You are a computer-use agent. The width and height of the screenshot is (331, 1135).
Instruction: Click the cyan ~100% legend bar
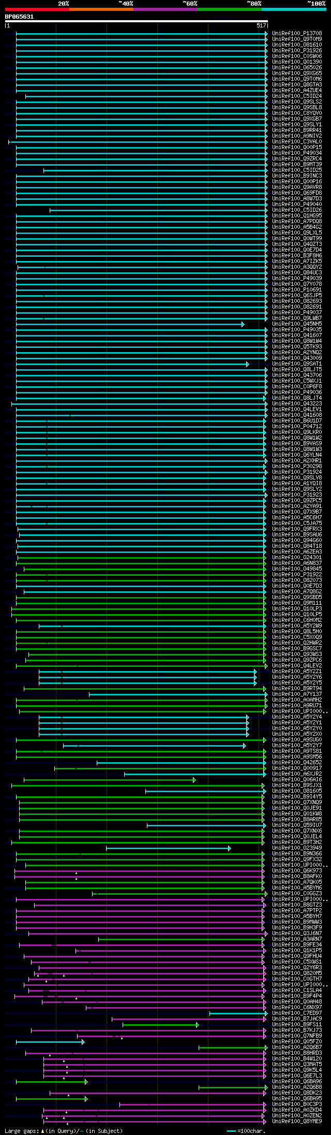point(294,9)
